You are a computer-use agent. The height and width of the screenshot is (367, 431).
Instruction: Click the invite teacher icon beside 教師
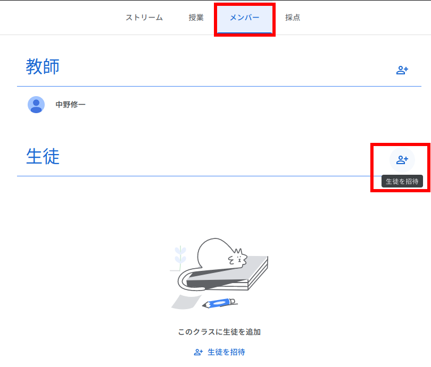[x=402, y=70]
